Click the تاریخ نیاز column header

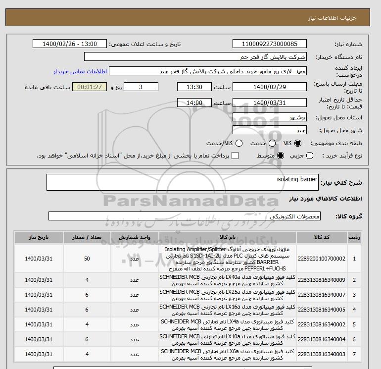pyautogui.click(x=39, y=237)
